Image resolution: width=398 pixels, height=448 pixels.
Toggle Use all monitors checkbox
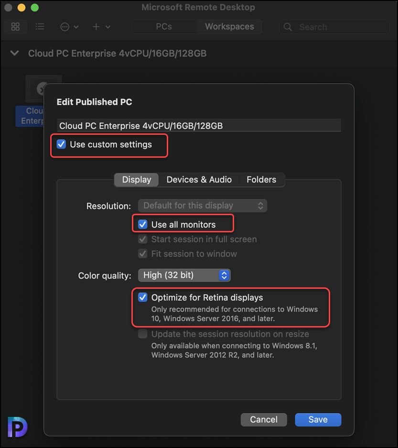pyautogui.click(x=143, y=224)
